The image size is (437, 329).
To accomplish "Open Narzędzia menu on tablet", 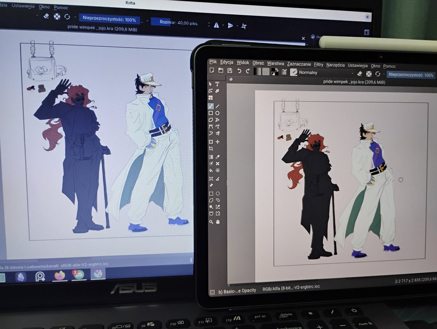I will [335, 65].
